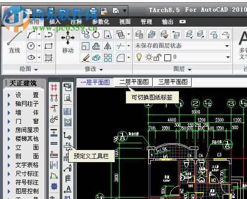The height and width of the screenshot is (199, 247).
Task: Select the Fillet tool icon
Action: [121, 58]
